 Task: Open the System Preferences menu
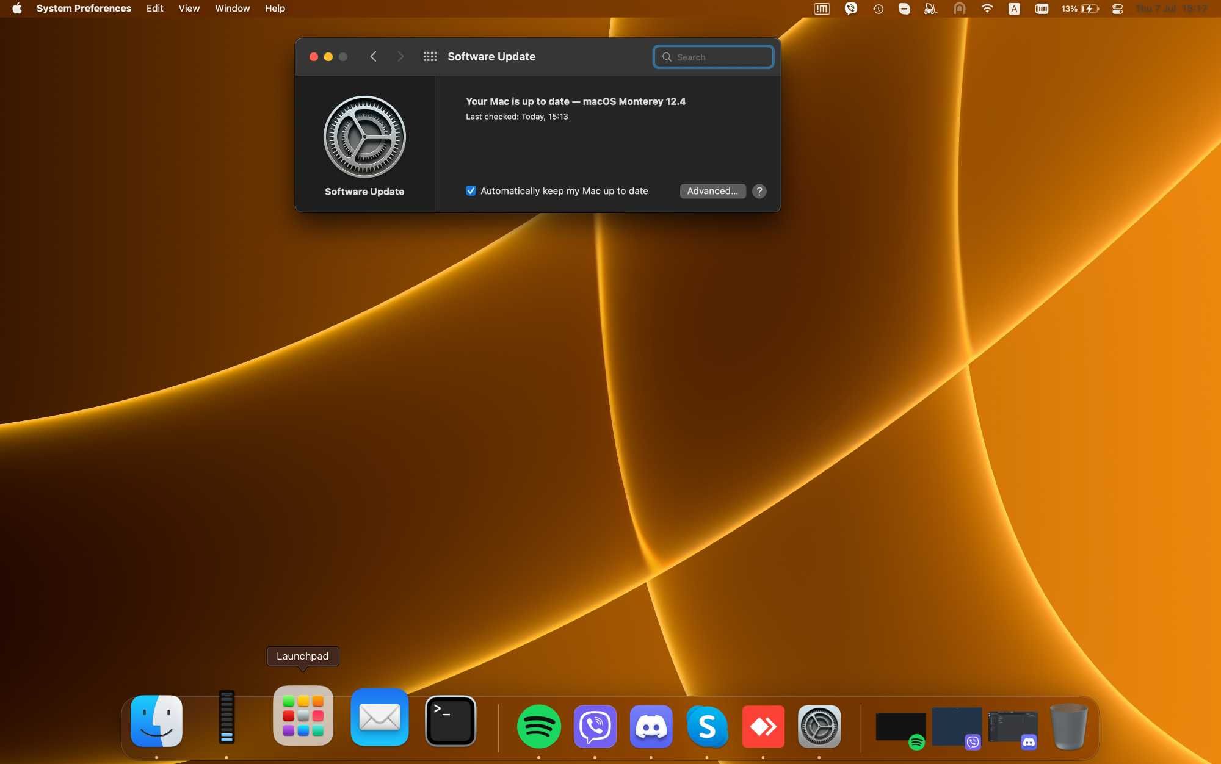click(84, 9)
